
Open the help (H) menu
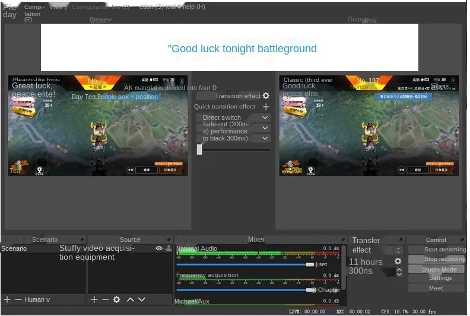click(194, 7)
